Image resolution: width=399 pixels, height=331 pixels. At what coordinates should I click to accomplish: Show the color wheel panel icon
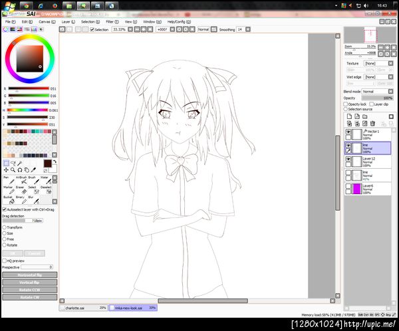(x=5, y=29)
